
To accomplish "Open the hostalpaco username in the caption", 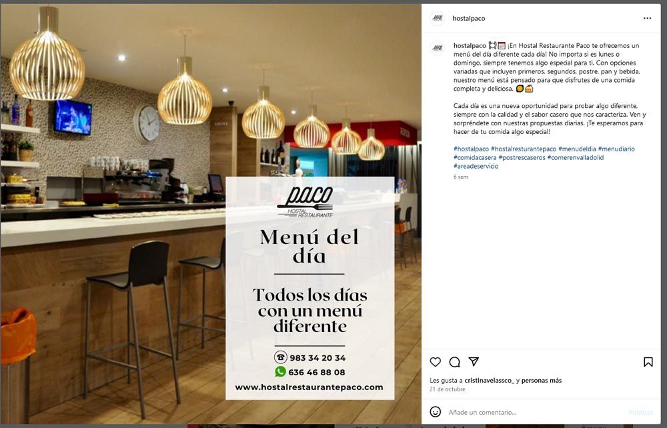I will (470, 45).
